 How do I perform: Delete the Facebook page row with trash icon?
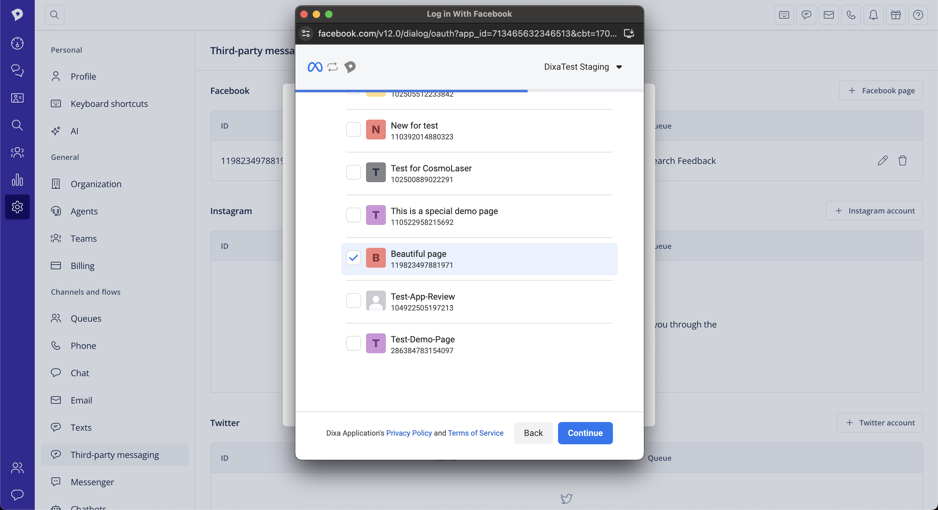tap(902, 160)
